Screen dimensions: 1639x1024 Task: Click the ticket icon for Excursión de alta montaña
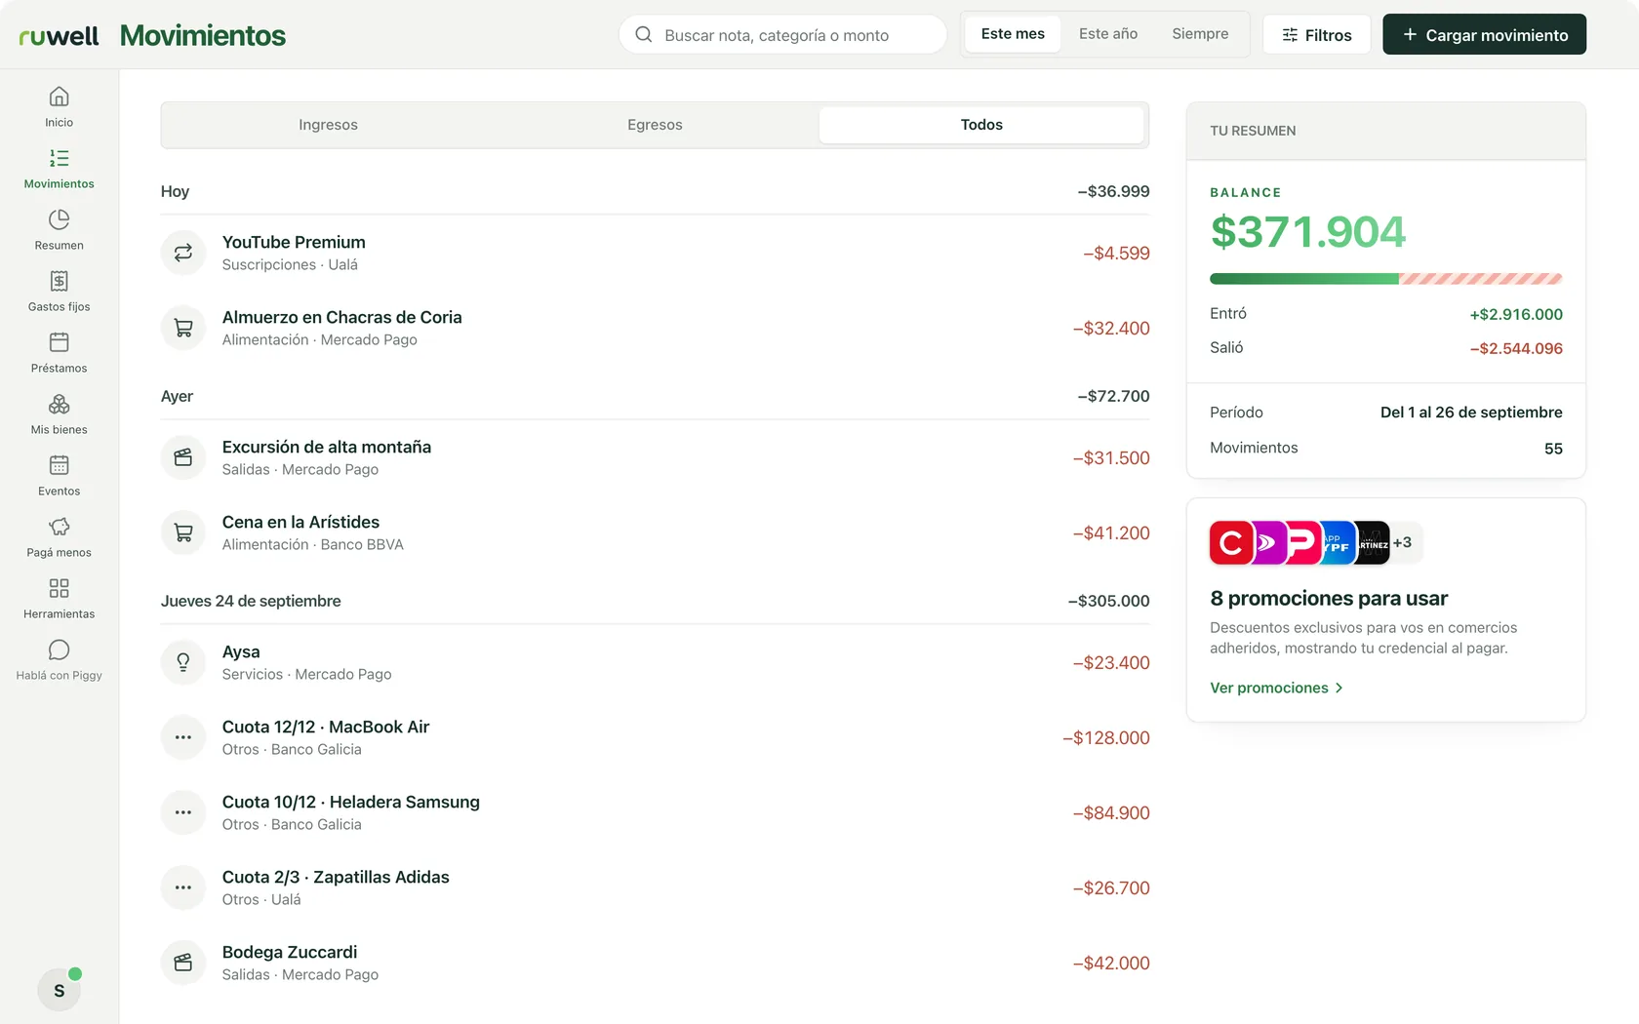(x=183, y=457)
